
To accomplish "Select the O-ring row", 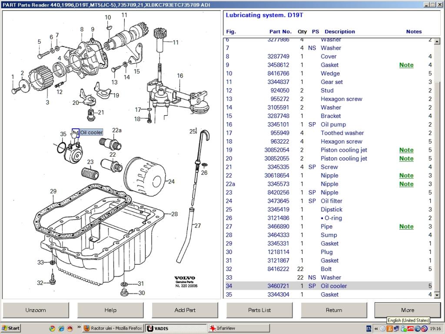I will pyautogui.click(x=329, y=218).
